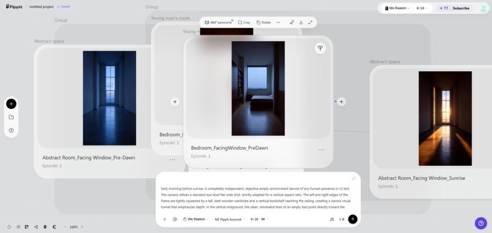The image size is (492, 233).
Task: Open the user profile avatar
Action: pos(483,9)
